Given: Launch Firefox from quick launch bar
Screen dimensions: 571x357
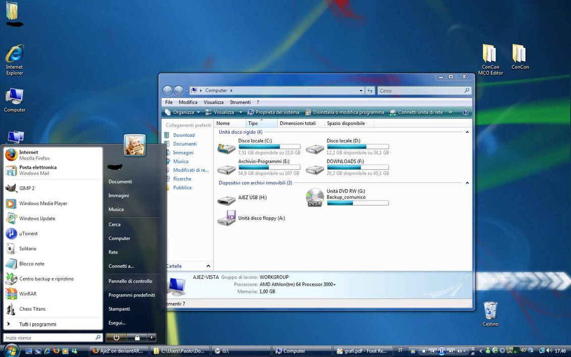Looking at the screenshot, I should click(x=56, y=351).
